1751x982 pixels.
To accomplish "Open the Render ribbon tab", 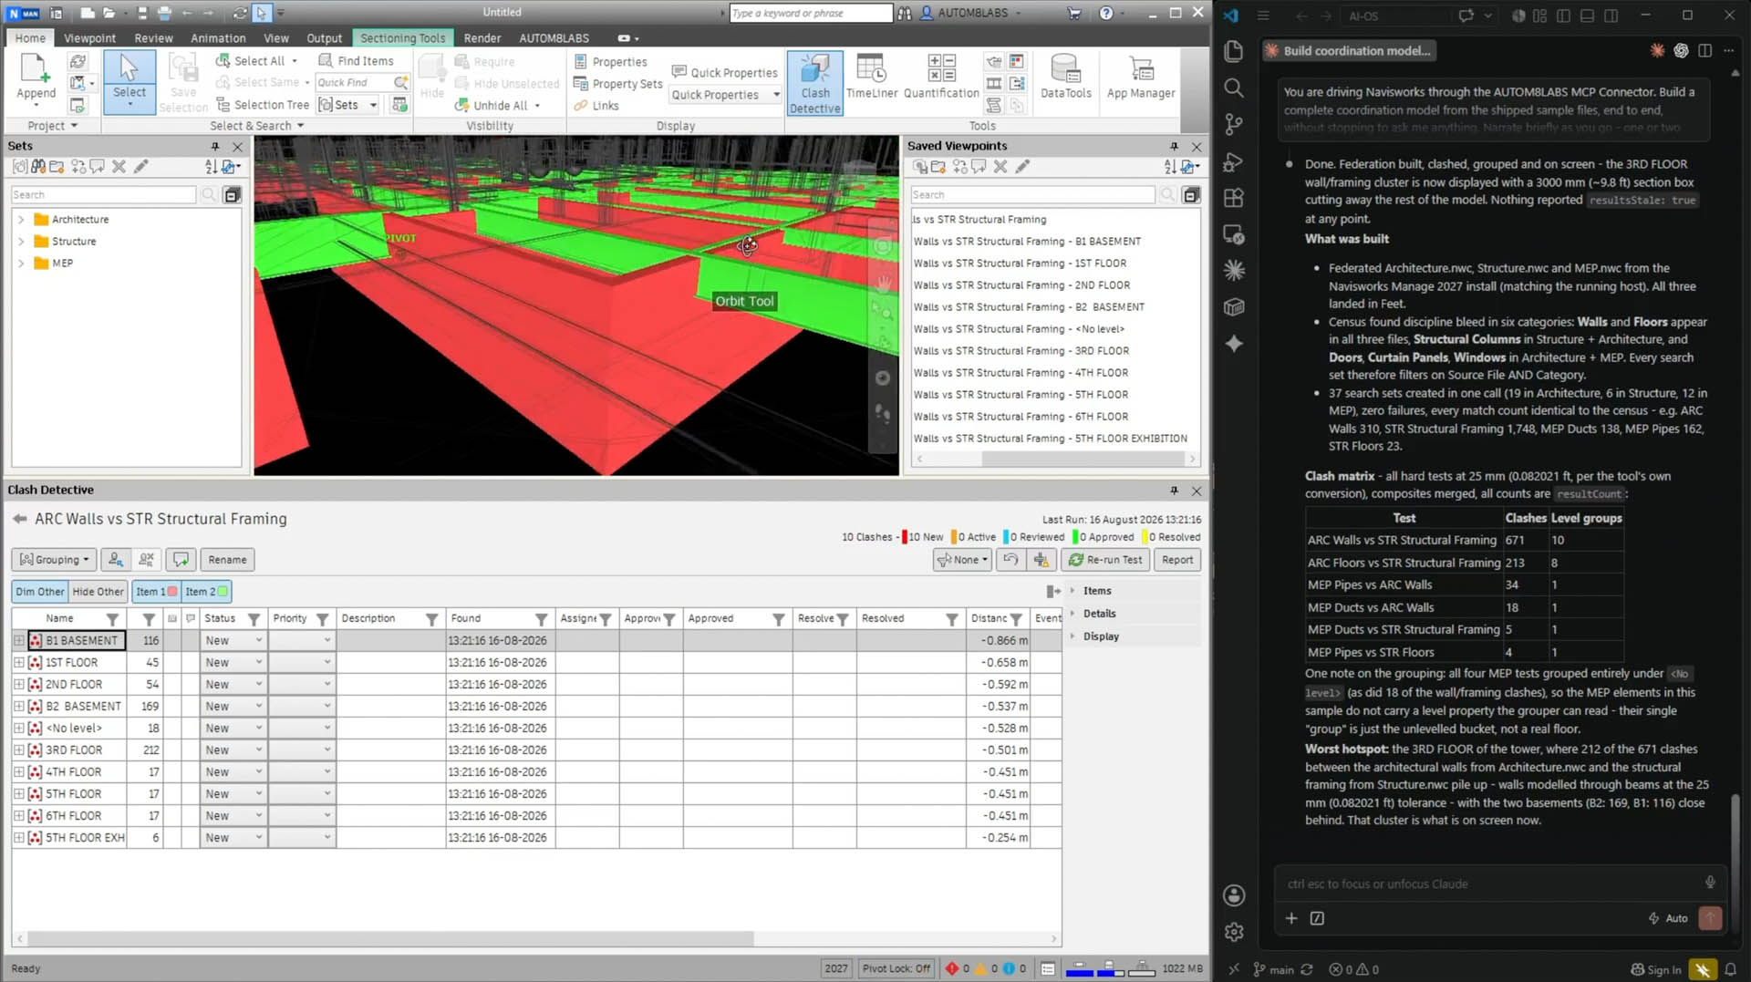I will 482,38.
